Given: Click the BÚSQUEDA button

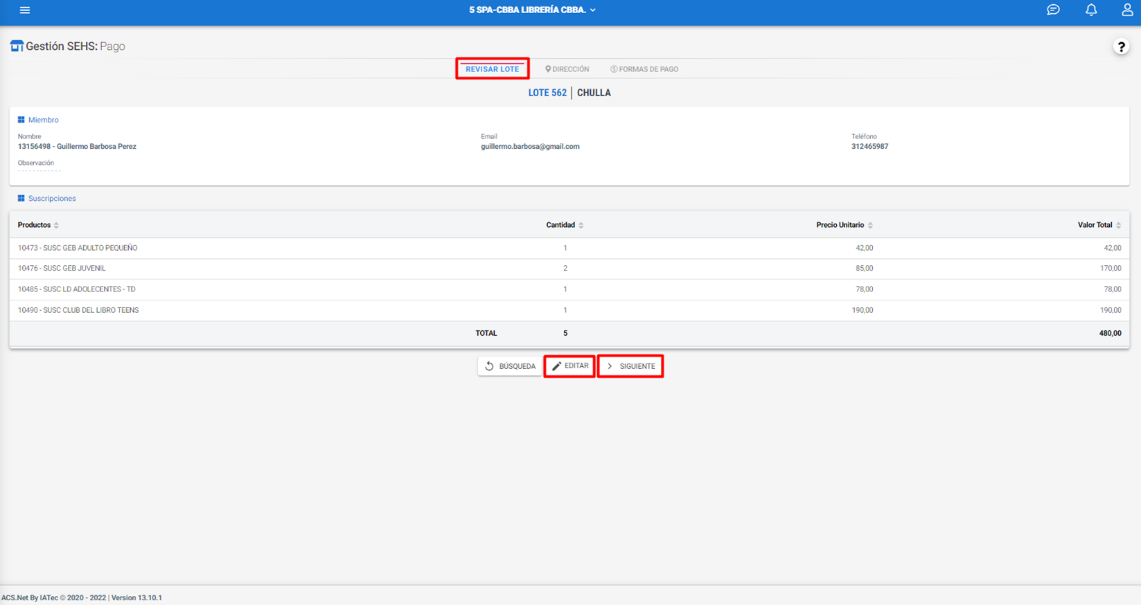Looking at the screenshot, I should (510, 366).
